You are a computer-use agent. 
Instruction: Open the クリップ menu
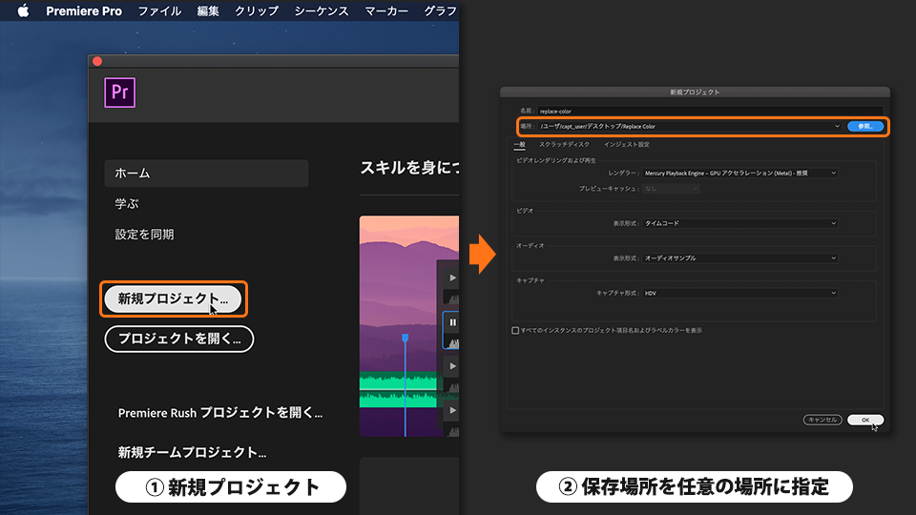tap(257, 11)
